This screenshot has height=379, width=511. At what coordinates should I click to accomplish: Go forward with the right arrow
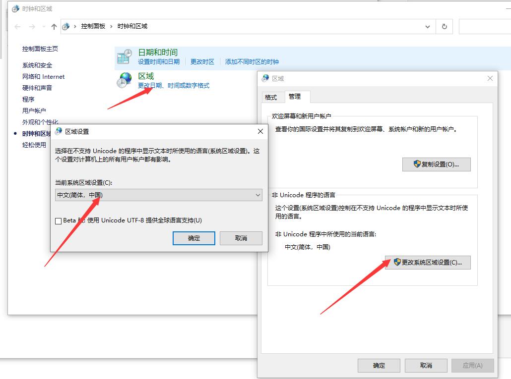click(x=32, y=27)
